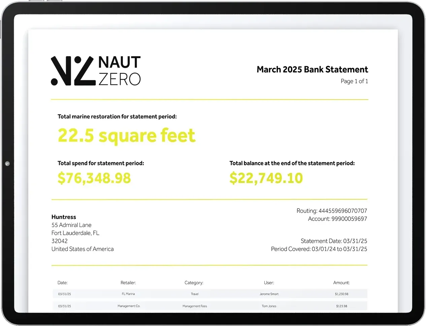
Task: Select the Management Co. transaction row
Action: [x=209, y=306]
